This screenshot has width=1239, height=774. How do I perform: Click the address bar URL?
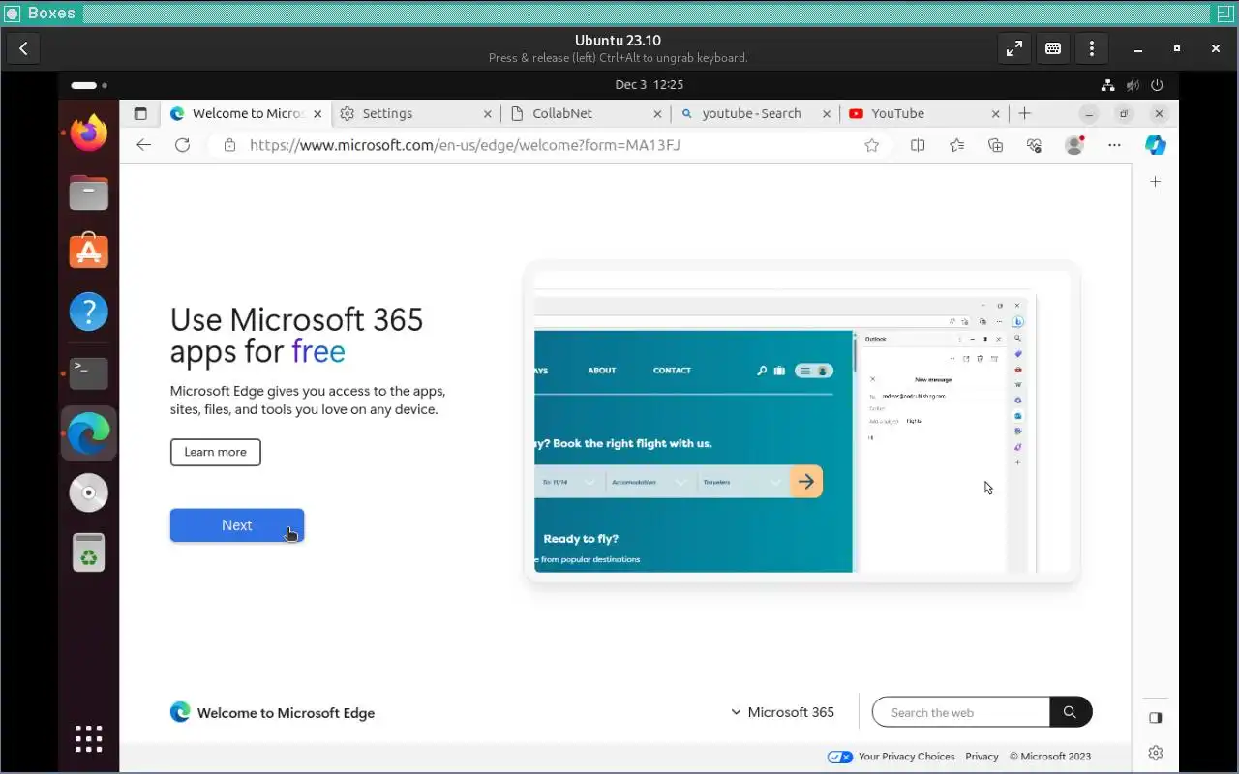pyautogui.click(x=465, y=145)
